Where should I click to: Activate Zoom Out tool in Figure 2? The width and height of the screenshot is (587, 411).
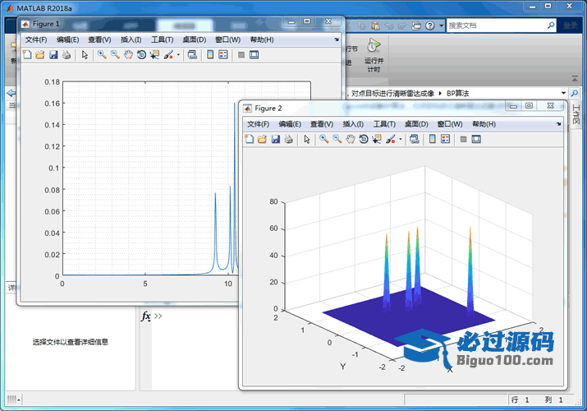[337, 139]
